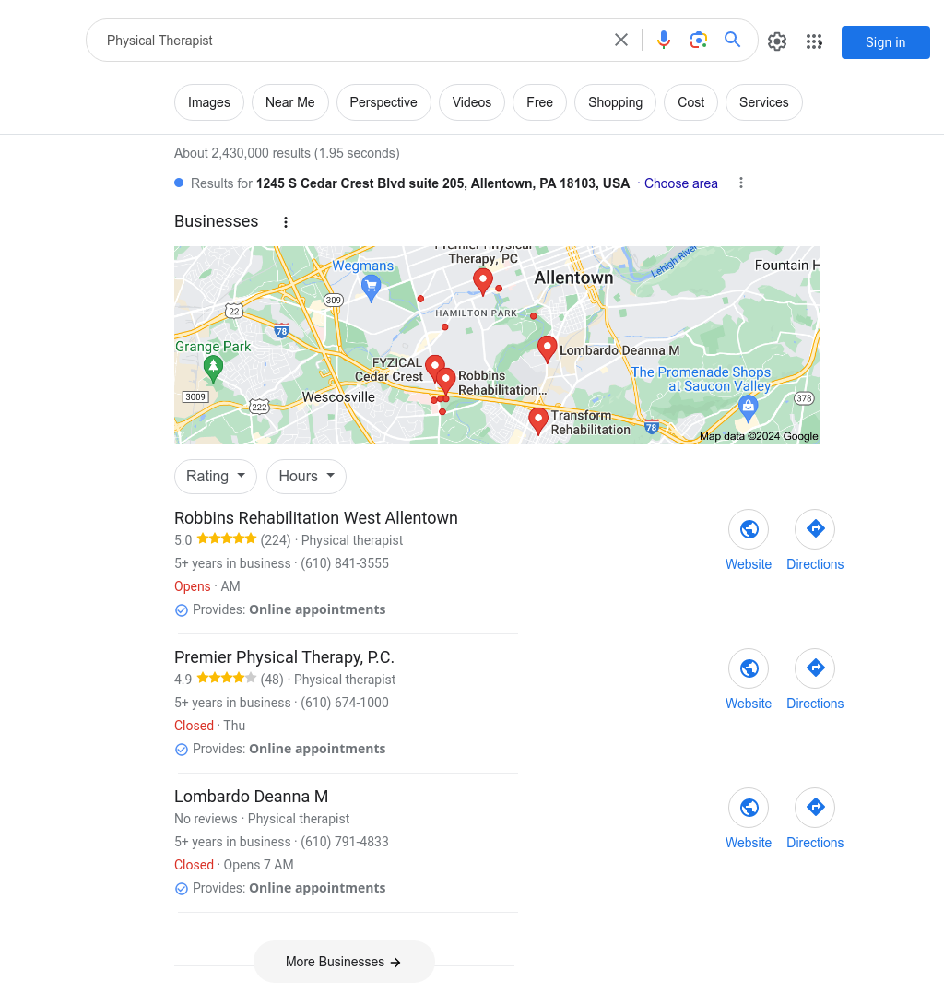Clear the search box with the X icon

[x=621, y=41]
